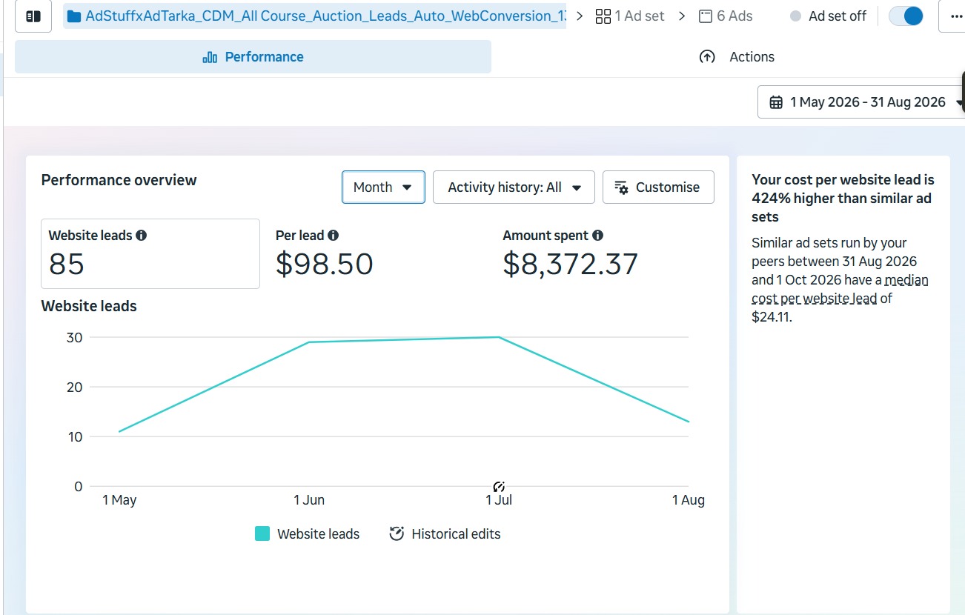Viewport: 965px width, 615px height.
Task: Open the 1 Ad set grid icon
Action: [603, 16]
